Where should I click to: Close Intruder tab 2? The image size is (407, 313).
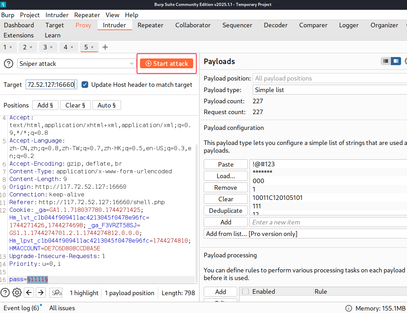pyautogui.click(x=31, y=47)
